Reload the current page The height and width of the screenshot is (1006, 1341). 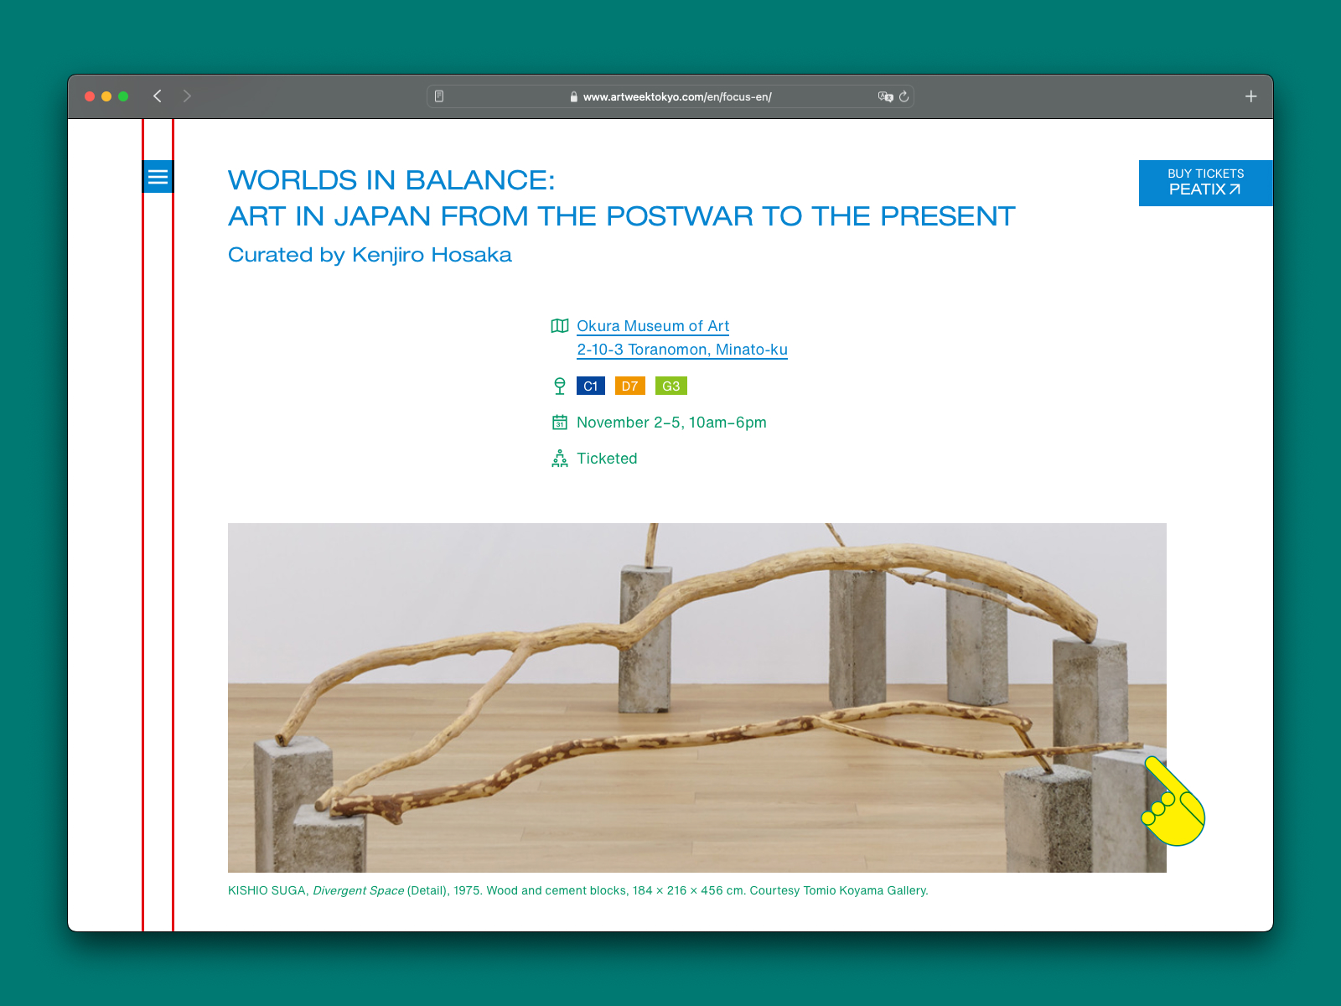903,96
